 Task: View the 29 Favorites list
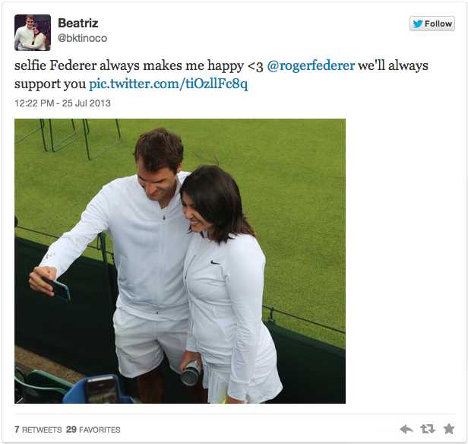click(93, 430)
